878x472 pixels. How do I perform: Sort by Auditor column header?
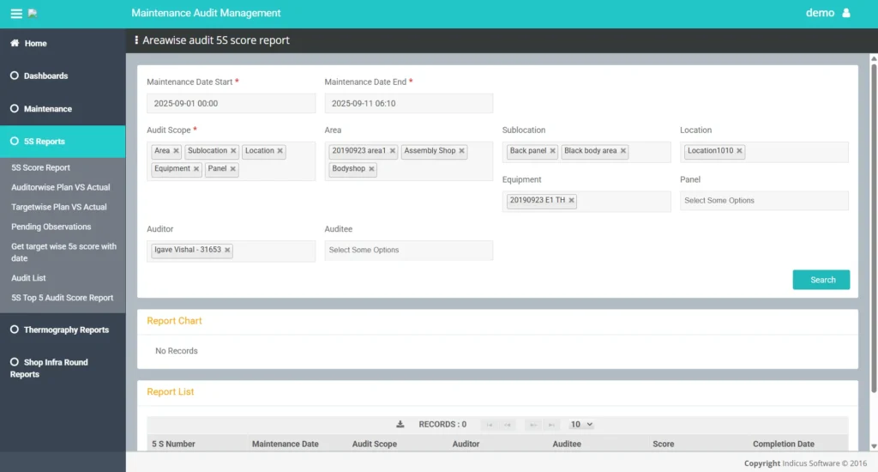[466, 444]
